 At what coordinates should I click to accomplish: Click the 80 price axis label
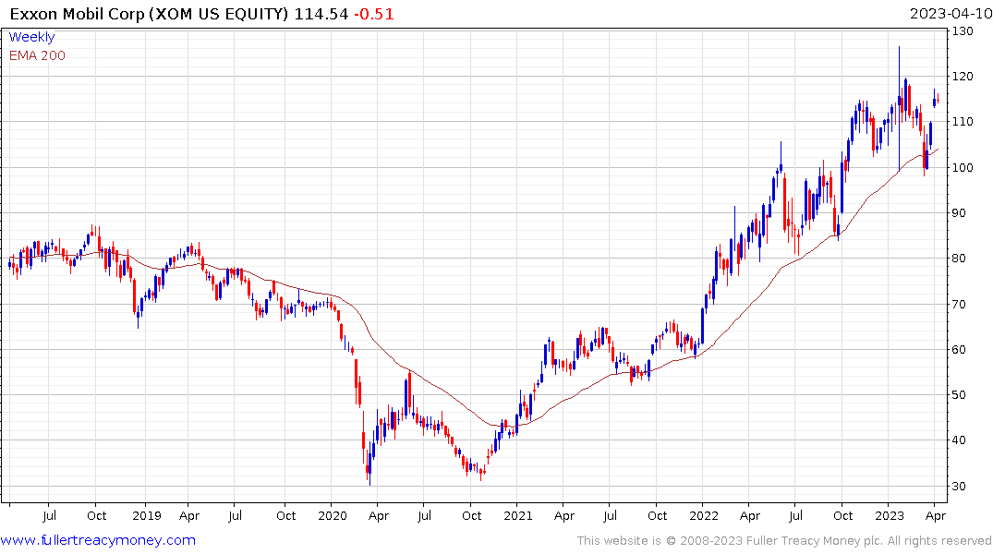(960, 259)
